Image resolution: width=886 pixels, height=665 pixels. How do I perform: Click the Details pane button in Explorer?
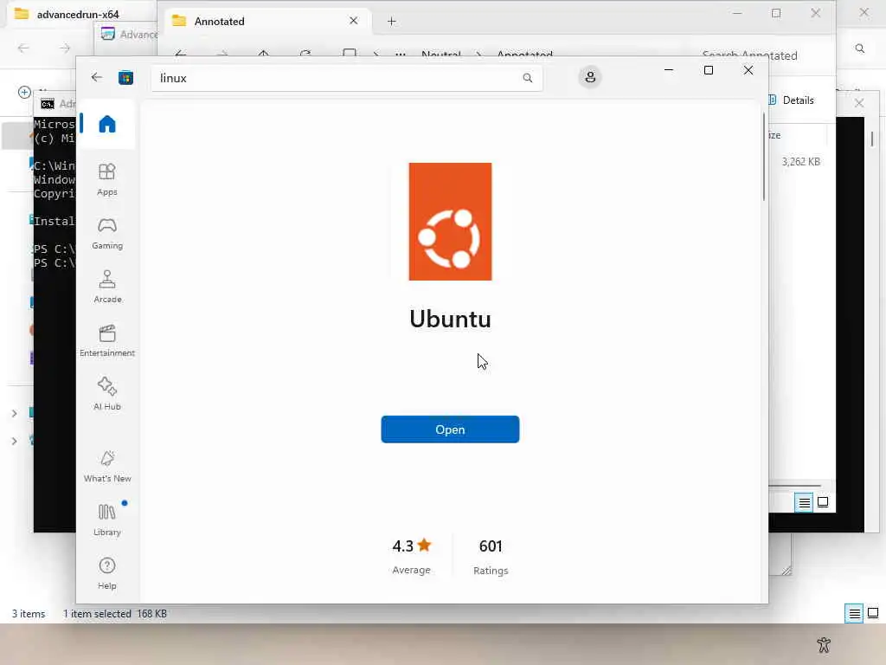coord(791,100)
